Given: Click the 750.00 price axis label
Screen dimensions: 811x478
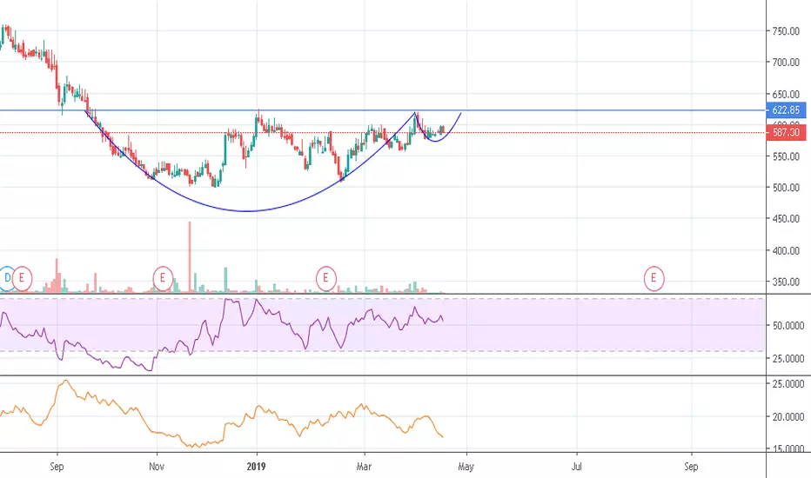Looking at the screenshot, I should coord(786,31).
